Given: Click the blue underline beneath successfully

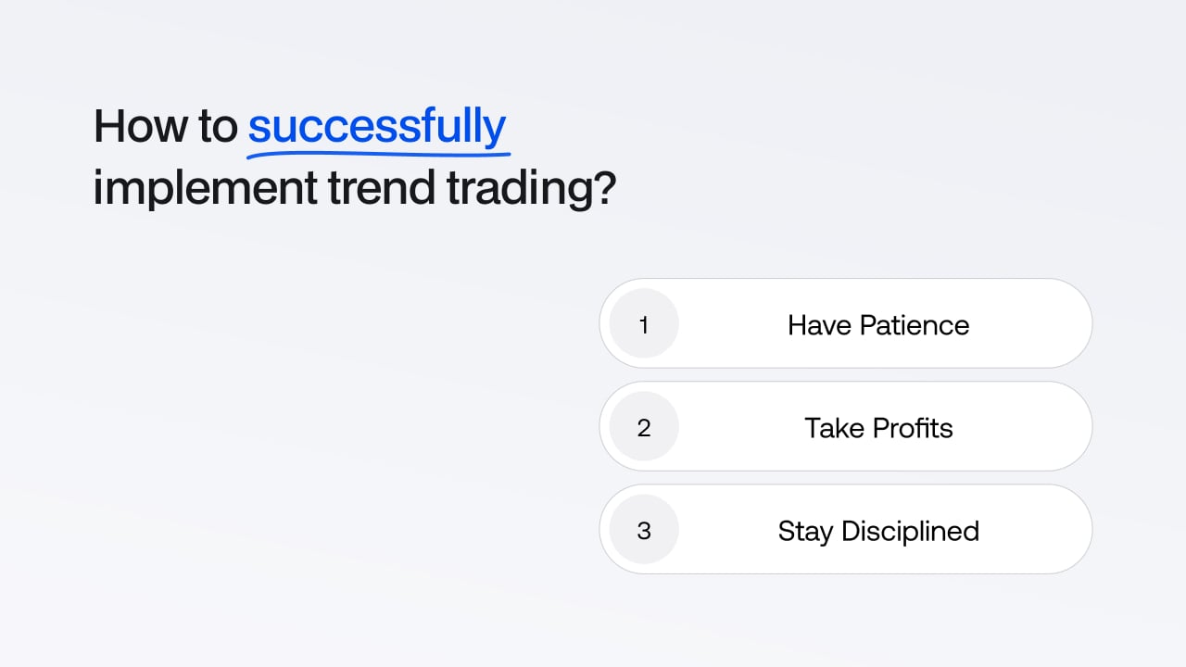Looking at the screenshot, I should click(x=380, y=149).
